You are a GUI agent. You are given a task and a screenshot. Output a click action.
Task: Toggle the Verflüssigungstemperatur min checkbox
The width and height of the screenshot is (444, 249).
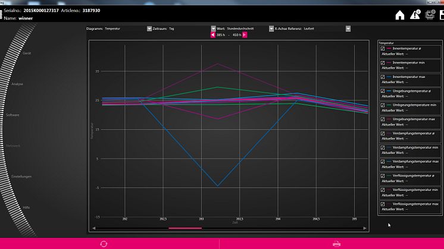[383, 190]
